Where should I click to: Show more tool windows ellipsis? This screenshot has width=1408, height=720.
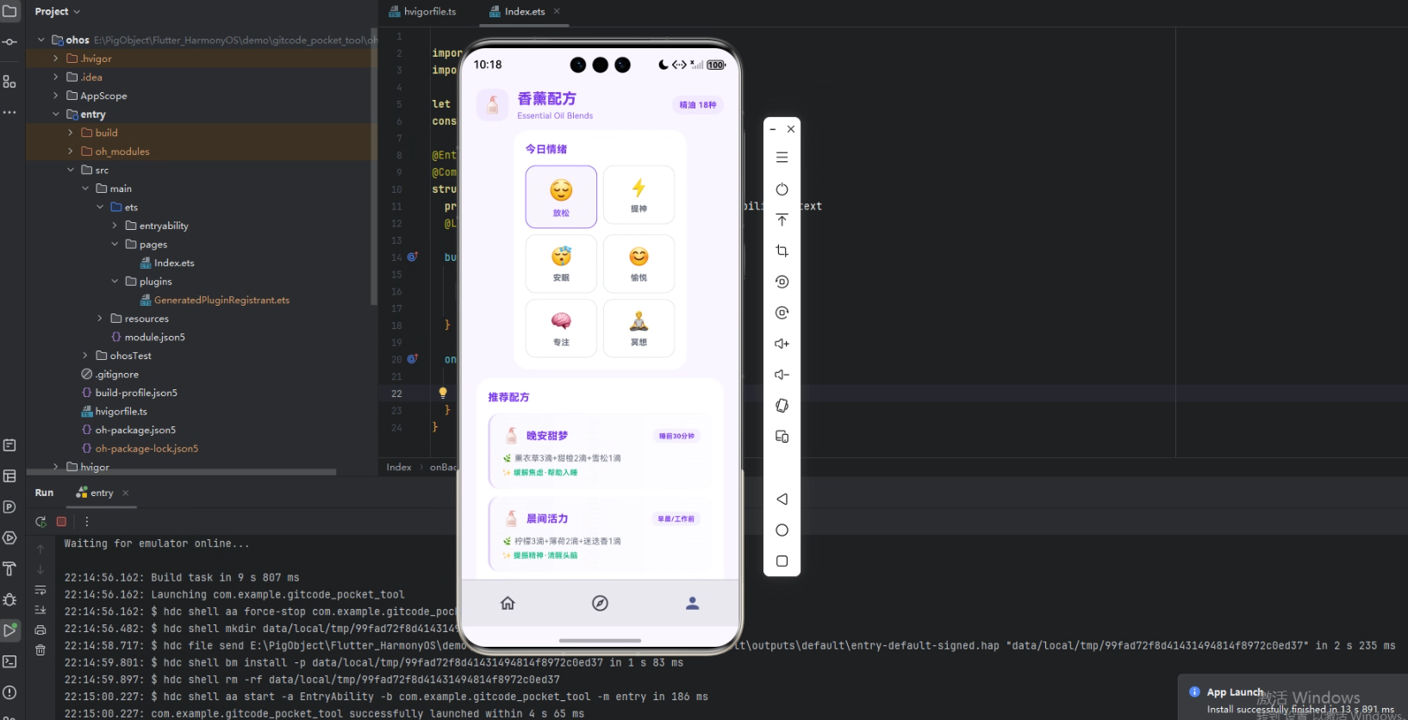coord(9,112)
